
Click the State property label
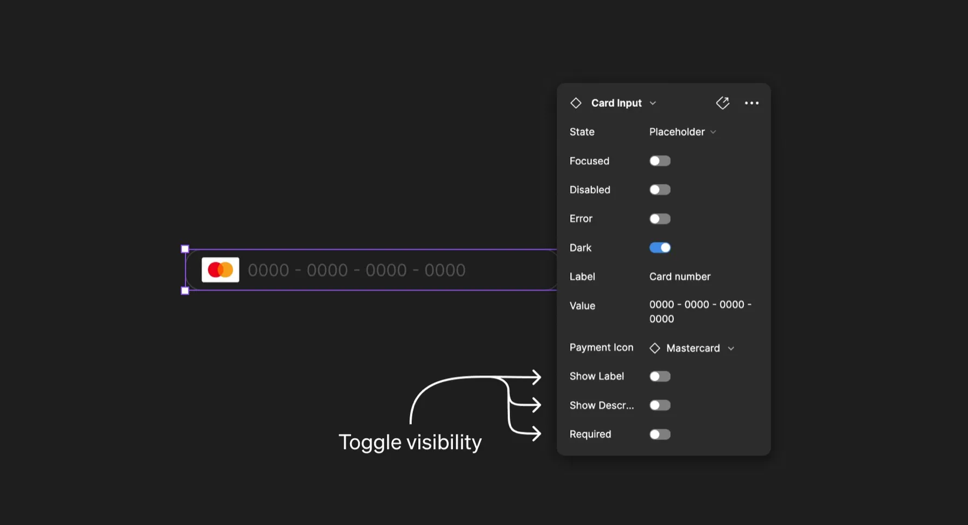point(582,132)
